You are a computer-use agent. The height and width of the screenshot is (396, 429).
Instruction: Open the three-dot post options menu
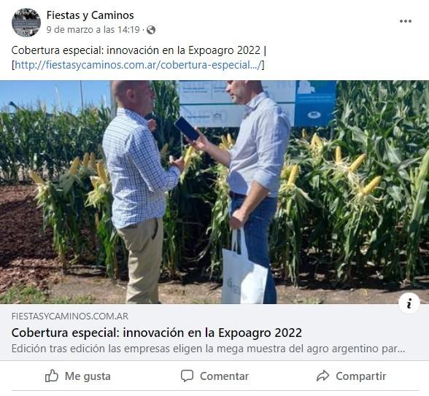point(405,21)
